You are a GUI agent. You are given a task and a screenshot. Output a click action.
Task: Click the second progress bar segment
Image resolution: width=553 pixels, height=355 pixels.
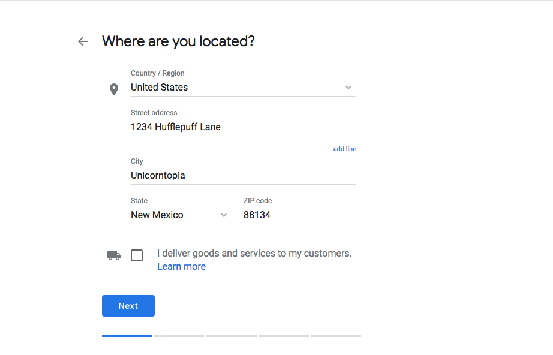[x=179, y=336]
